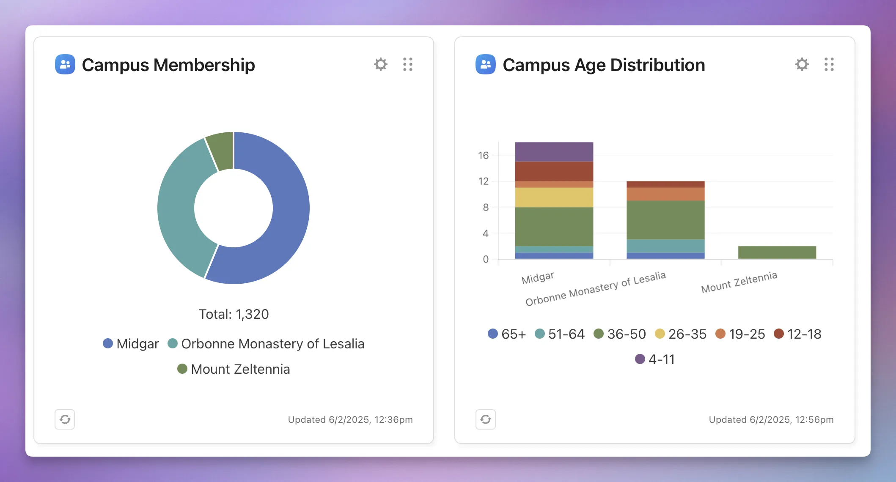This screenshot has height=482, width=896.
Task: Refresh the Campus Age Distribution widget
Action: click(486, 419)
